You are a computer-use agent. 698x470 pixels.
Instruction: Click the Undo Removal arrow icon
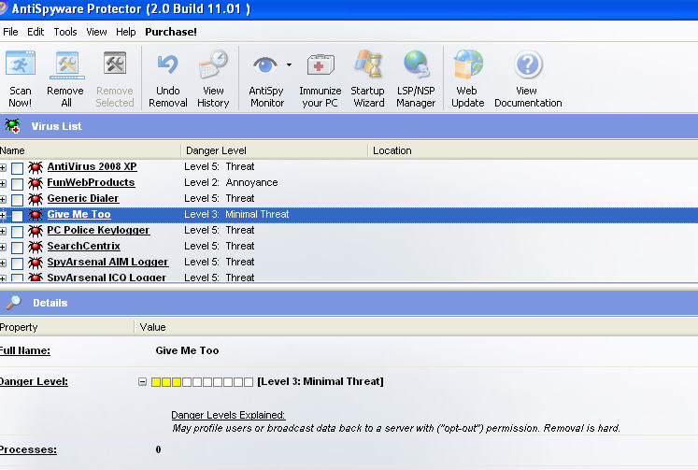[168, 64]
